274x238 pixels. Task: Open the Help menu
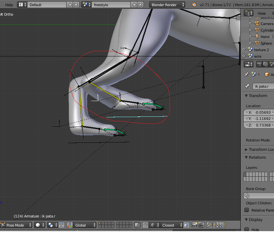pyautogui.click(x=9, y=5)
